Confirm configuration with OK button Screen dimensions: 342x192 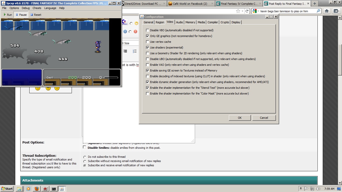coord(240,118)
